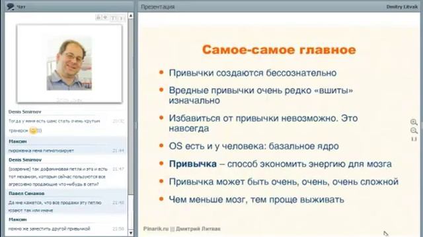Click the 21:50 timestamp in chat
Image resolution: width=423 pixels, height=237 pixels.
click(118, 228)
